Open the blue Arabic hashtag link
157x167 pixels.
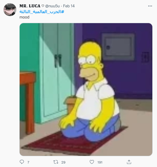pyautogui.click(x=42, y=12)
